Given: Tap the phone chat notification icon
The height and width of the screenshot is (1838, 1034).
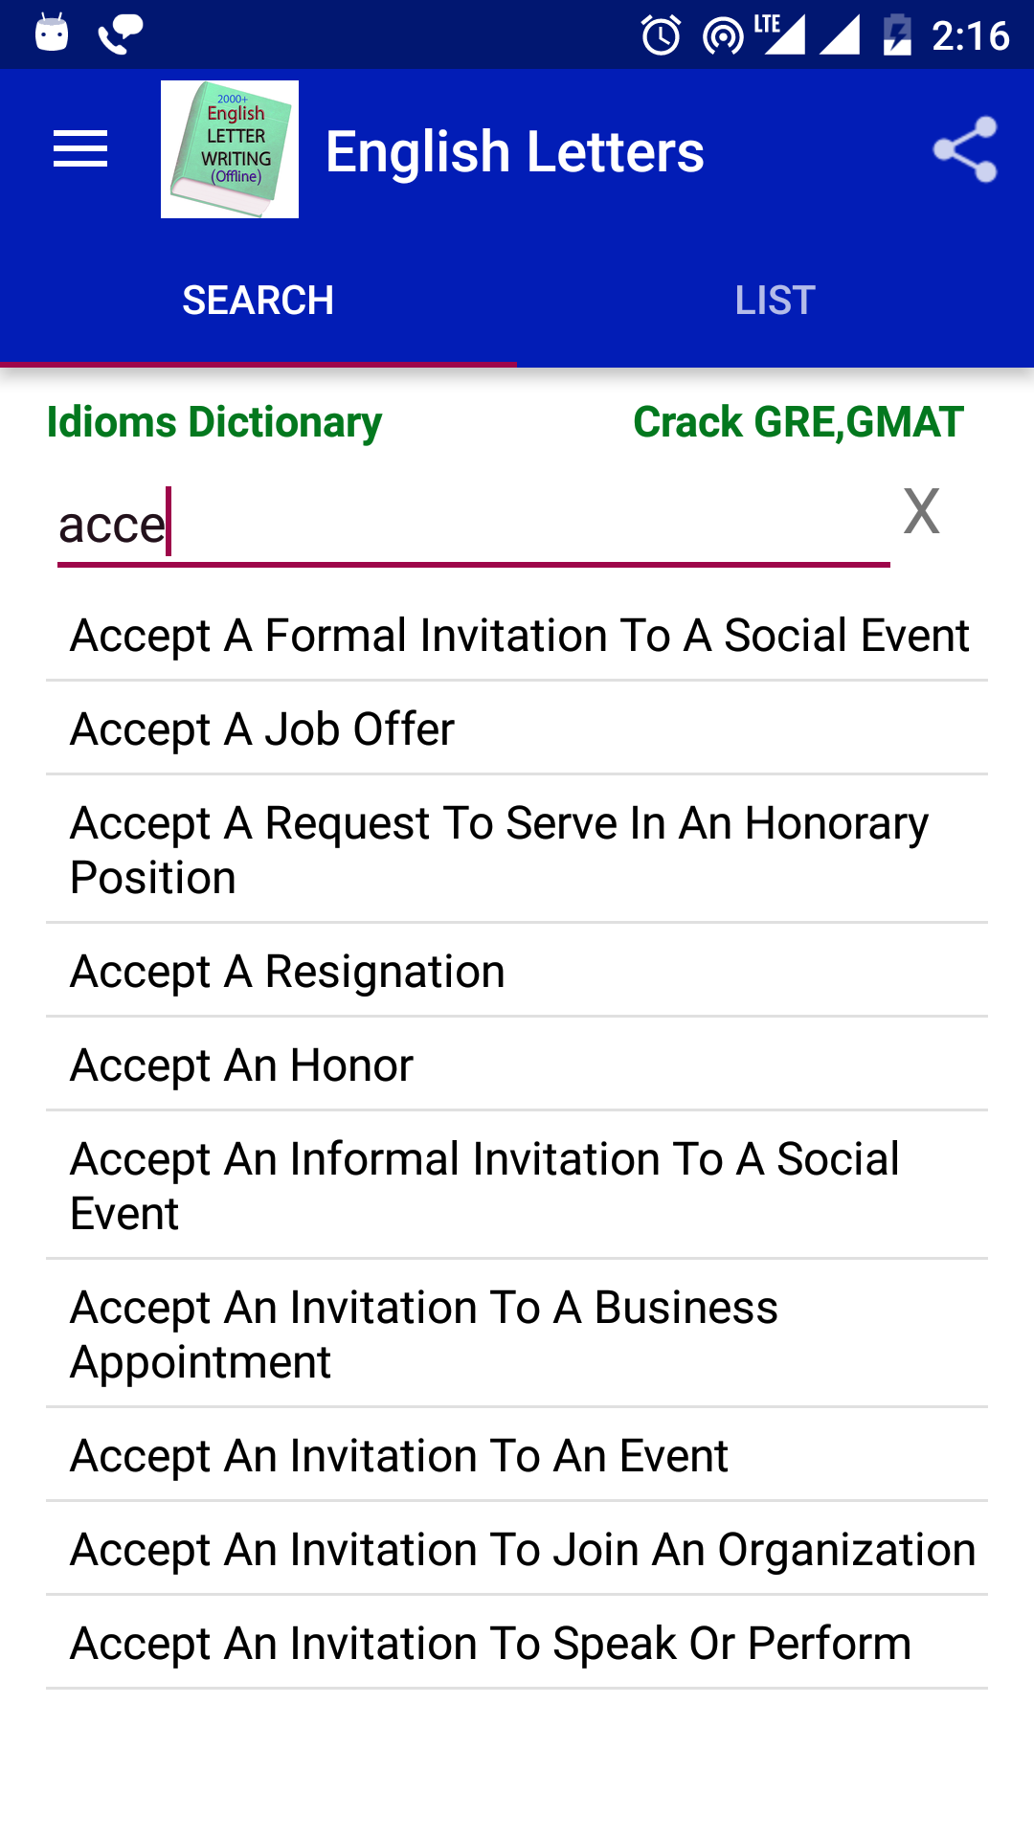Looking at the screenshot, I should [x=121, y=34].
